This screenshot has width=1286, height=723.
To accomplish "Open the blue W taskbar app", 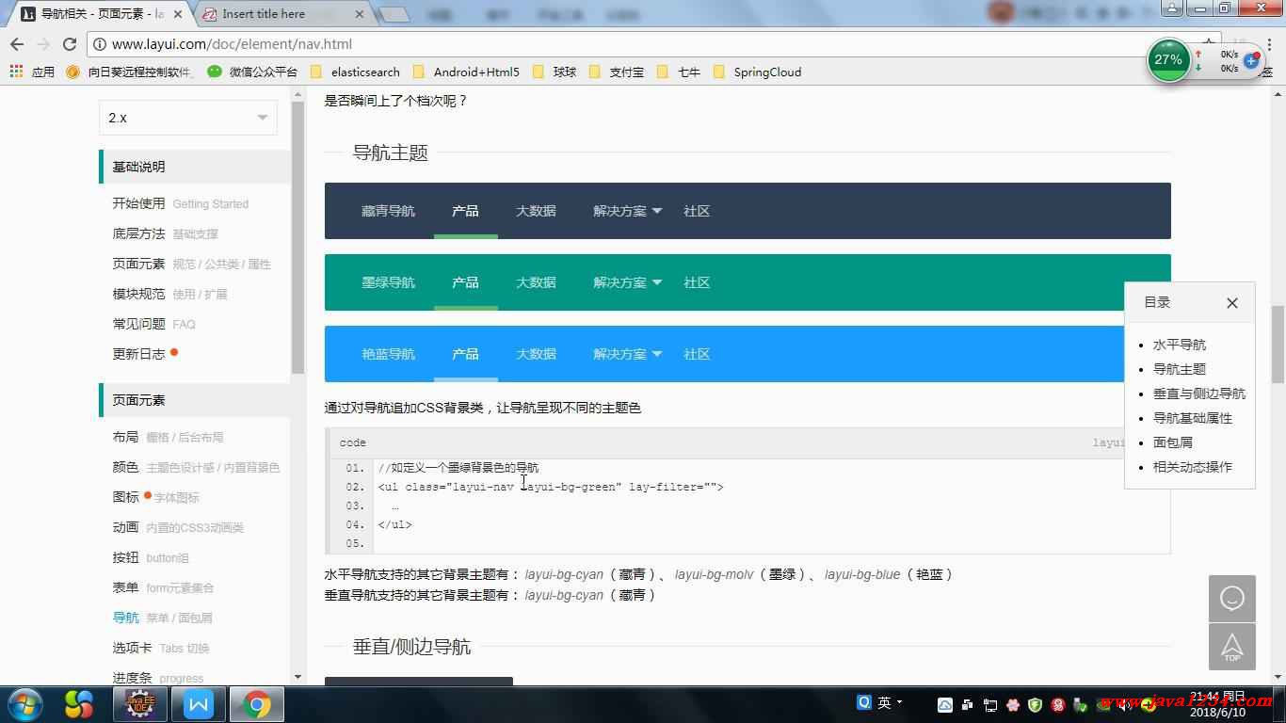I will 199,704.
